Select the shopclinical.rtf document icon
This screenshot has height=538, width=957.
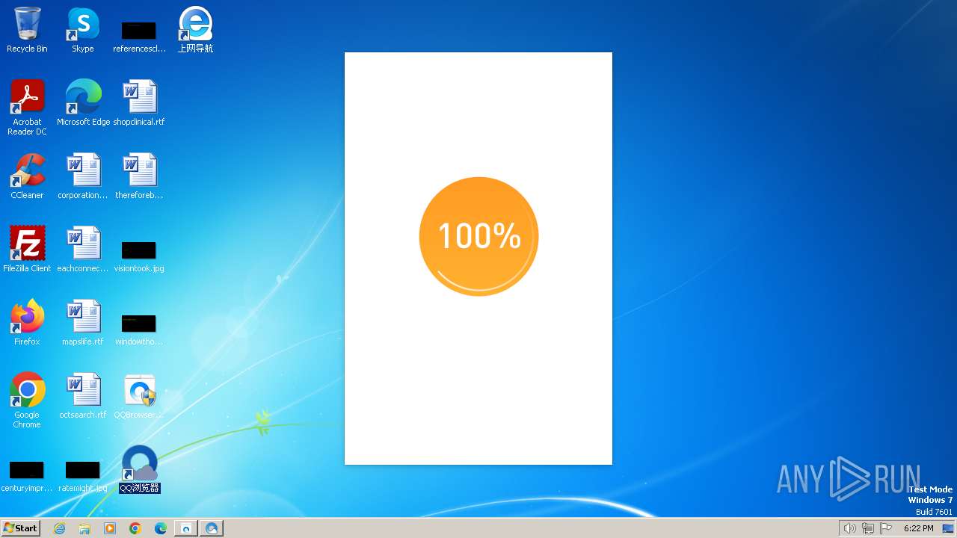(139, 103)
